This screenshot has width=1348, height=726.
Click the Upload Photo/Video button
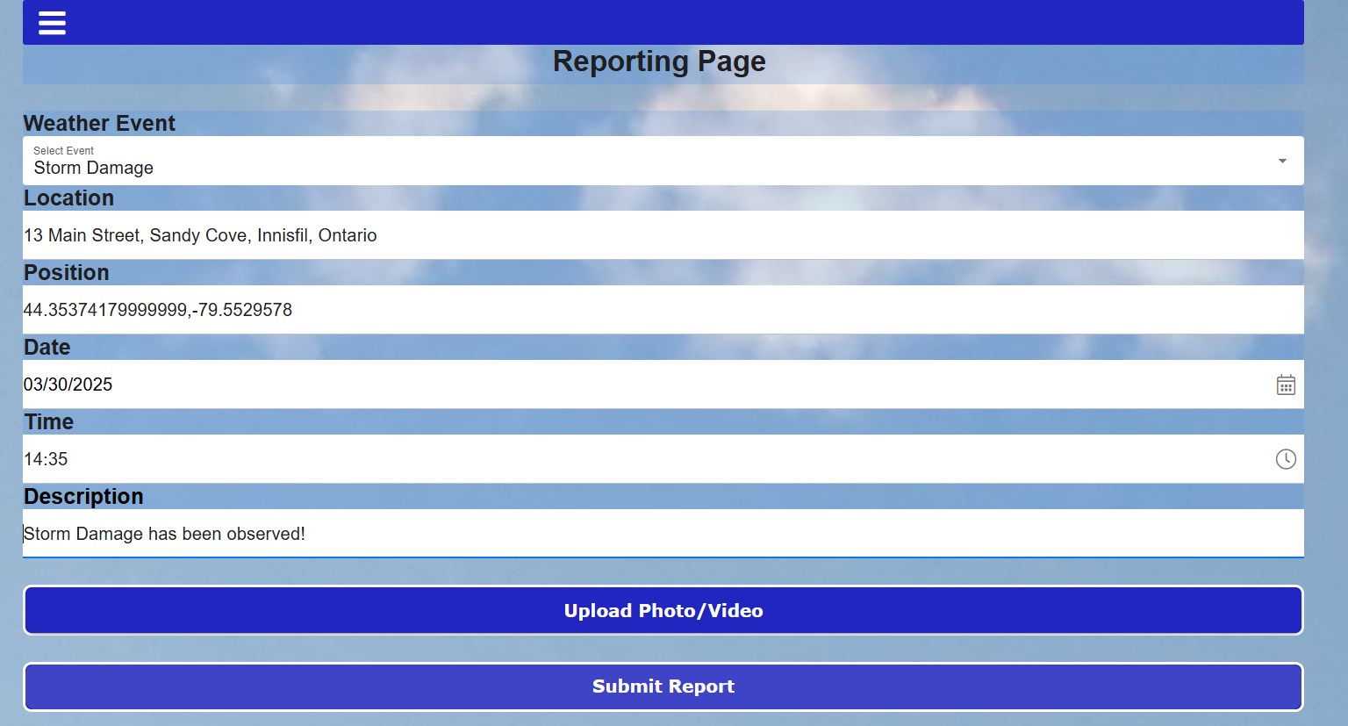[x=663, y=610]
